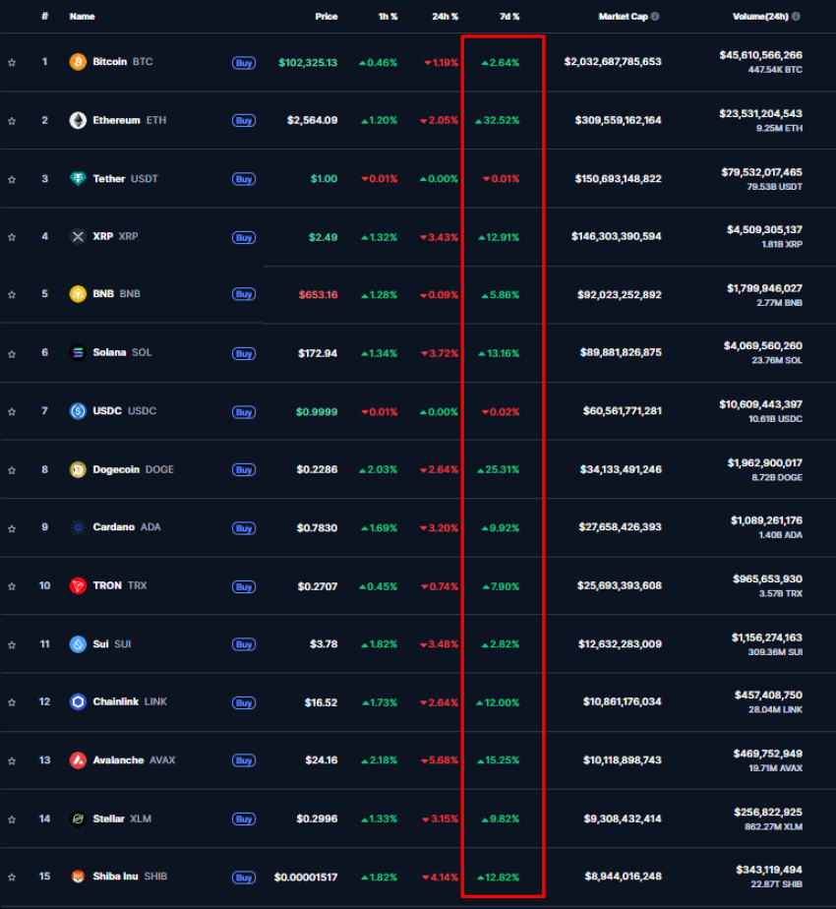Click the Bitcoin coin logo
836x909 pixels.
[x=76, y=62]
